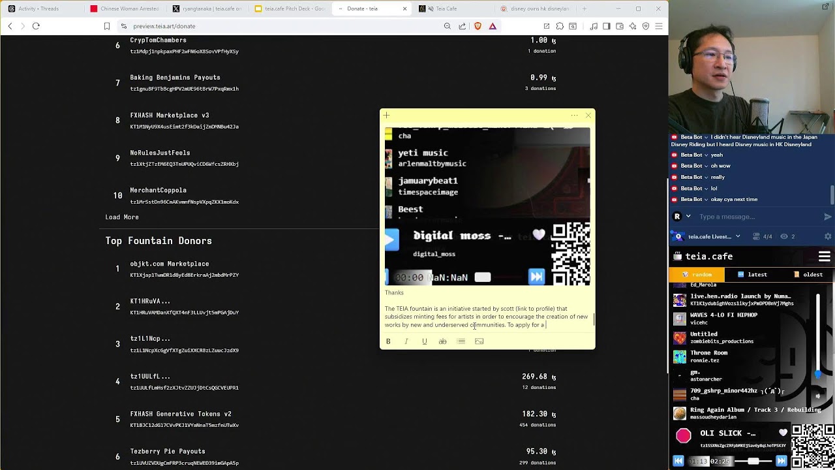Screen dimensions: 835x470
Task: Switch to the random tab in teia.cafe
Action: click(697, 275)
